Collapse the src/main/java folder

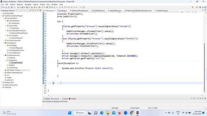tap(4, 18)
